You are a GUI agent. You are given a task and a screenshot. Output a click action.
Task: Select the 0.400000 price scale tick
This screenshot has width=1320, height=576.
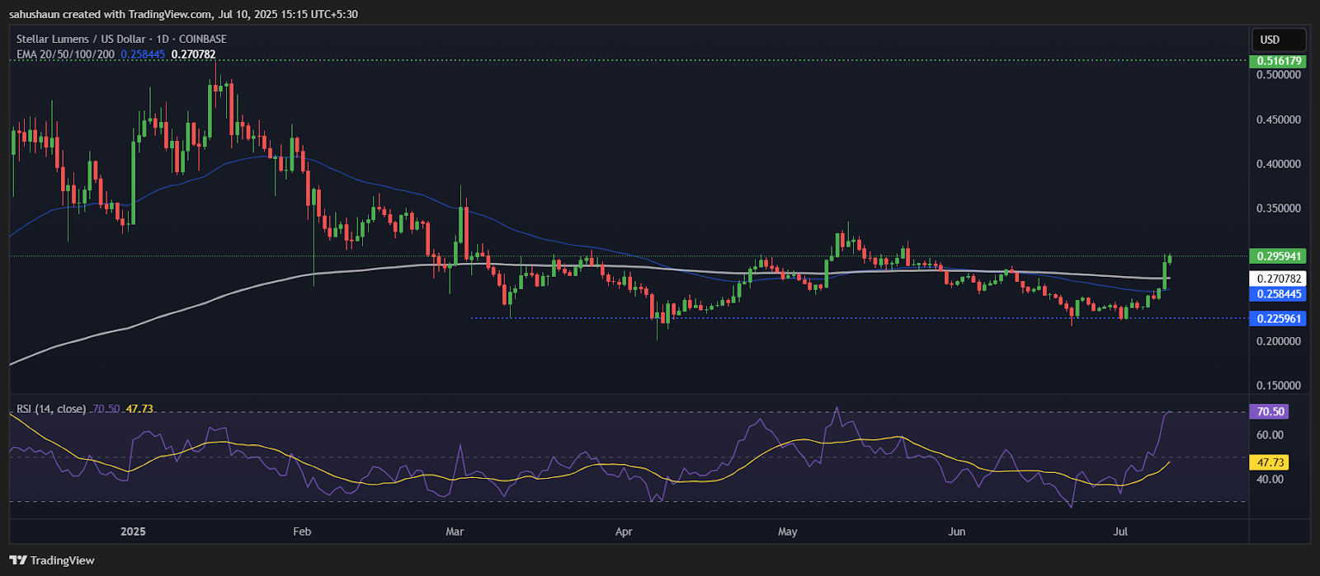tap(1278, 164)
